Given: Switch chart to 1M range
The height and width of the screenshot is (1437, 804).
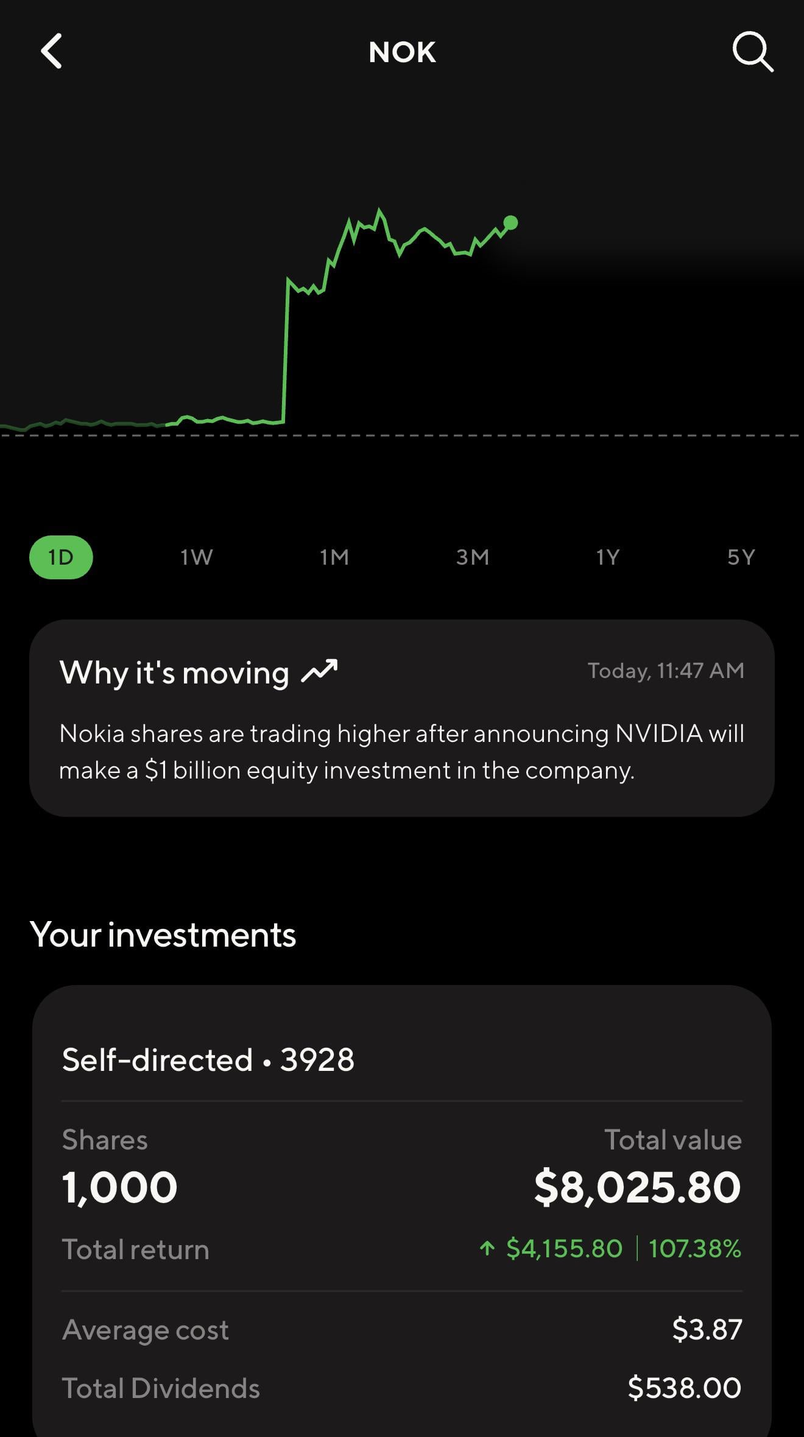Looking at the screenshot, I should (334, 557).
